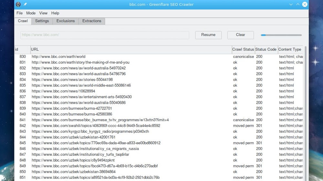323x181 pixels.
Task: Select URL ending uzbekistan-38694864
Action: [x=74, y=172]
